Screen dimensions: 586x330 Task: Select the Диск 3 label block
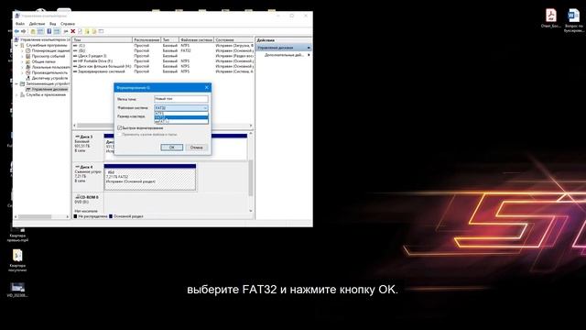coord(88,147)
